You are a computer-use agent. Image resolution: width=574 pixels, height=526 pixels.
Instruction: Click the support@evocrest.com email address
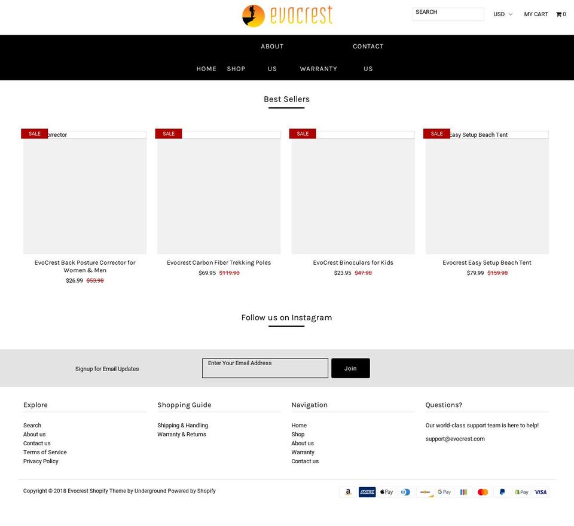[455, 439]
